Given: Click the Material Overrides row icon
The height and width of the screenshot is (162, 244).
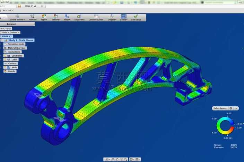Looking at the screenshot, I should coord(5,48).
